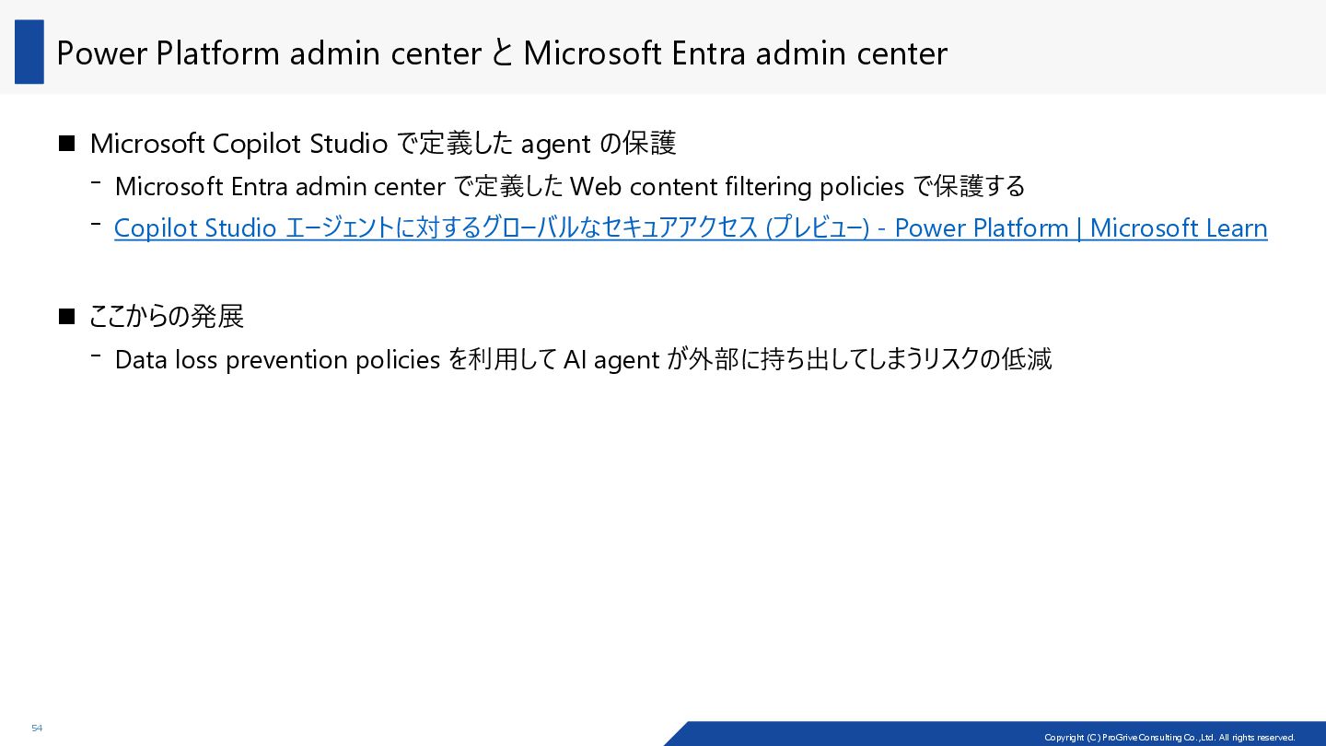Select "Power Platform admin center" in the title

pyautogui.click(x=268, y=53)
